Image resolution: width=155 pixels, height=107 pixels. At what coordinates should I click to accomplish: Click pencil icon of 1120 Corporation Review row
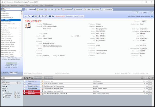[x=43, y=83]
